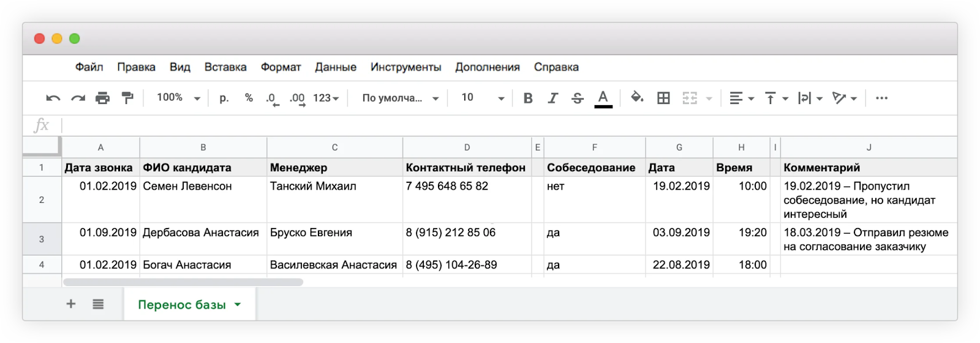980x343 pixels.
Task: Expand the 100% zoom dropdown
Action: click(178, 98)
